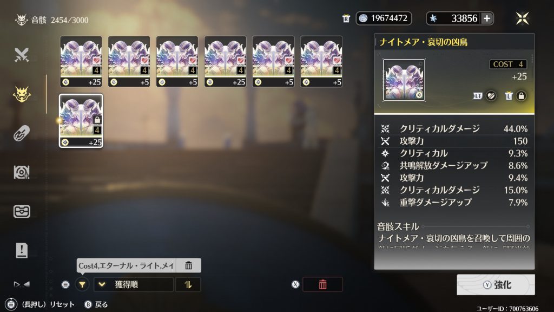The height and width of the screenshot is (312, 554).
Task: Select the second echo with +5 level
Action: point(129,62)
